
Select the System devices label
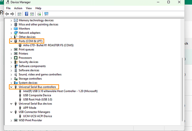click(28, 83)
